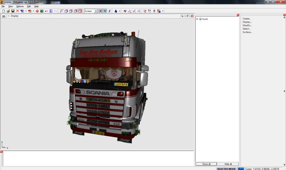This screenshot has width=286, height=170.
Task: Toggle the Z axis constraint button
Action: [x=109, y=11]
